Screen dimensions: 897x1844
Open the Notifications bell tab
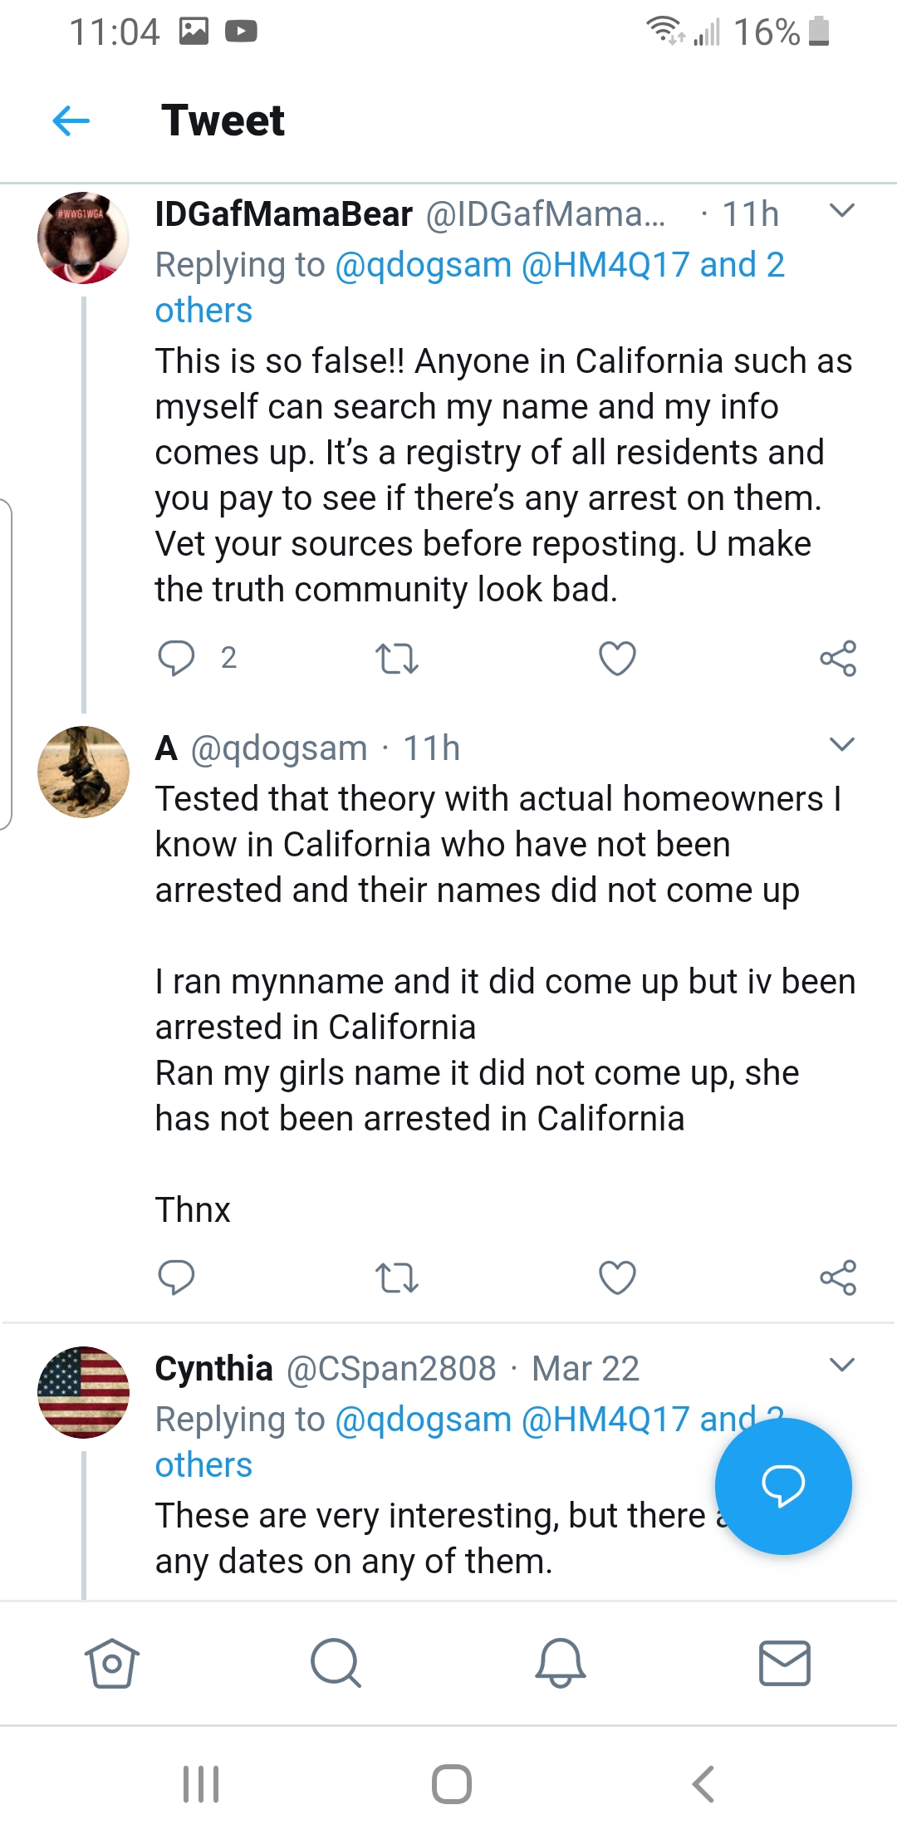[x=561, y=1663]
